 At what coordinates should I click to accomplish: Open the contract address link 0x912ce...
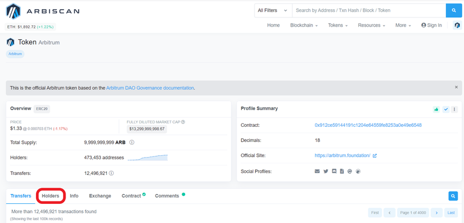368,125
